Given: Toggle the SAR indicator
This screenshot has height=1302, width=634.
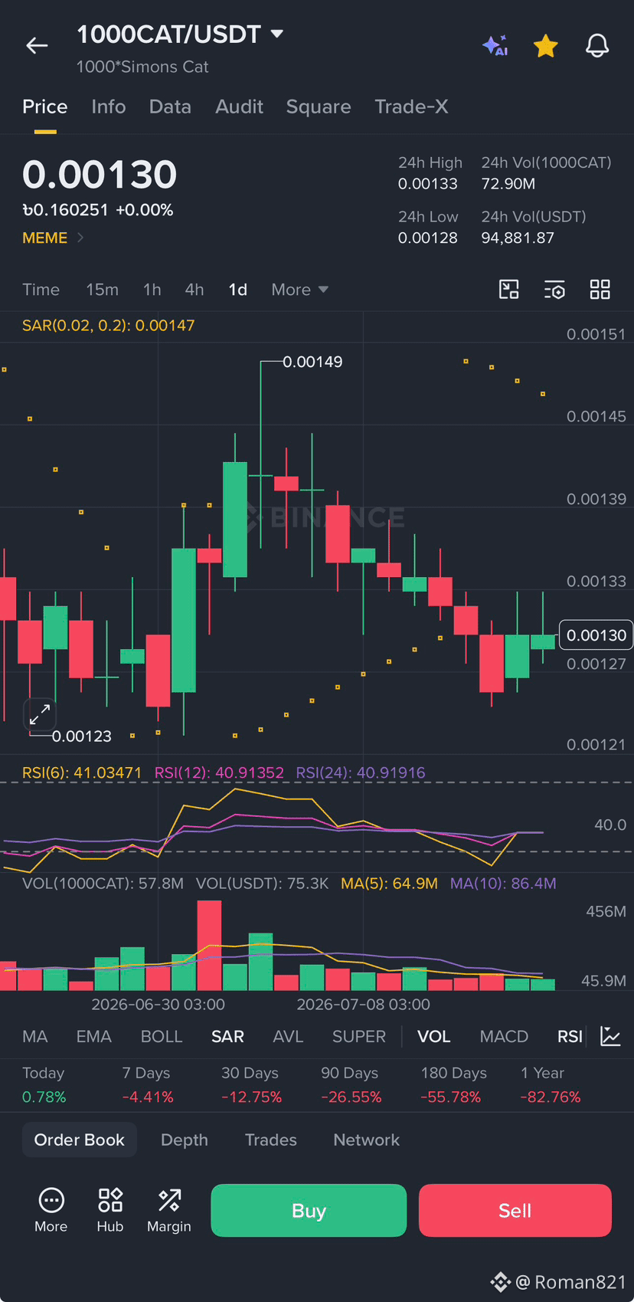Looking at the screenshot, I should (227, 1037).
